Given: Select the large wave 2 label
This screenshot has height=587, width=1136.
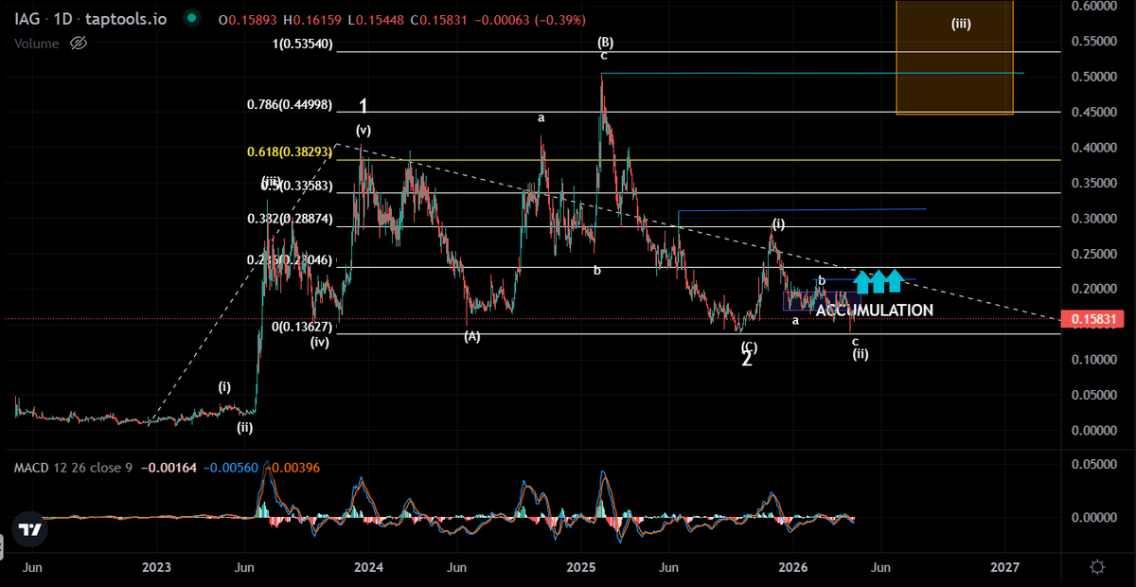Looking at the screenshot, I should pos(746,360).
